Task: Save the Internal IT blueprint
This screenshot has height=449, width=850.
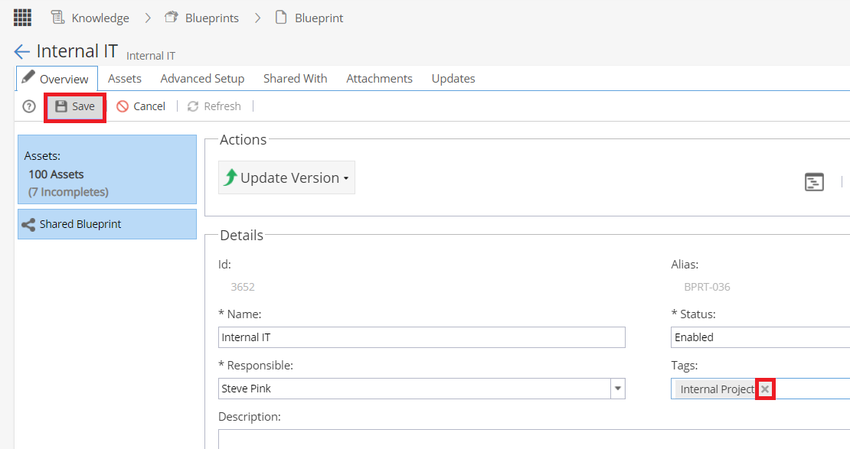Action: [x=74, y=106]
